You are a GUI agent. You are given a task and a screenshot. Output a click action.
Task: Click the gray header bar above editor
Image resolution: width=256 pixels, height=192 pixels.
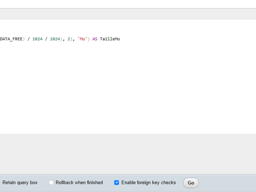(x=128, y=14)
